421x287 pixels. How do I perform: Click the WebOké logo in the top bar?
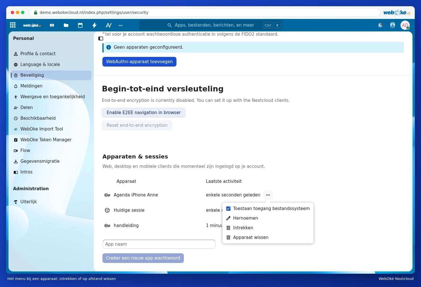point(32,25)
